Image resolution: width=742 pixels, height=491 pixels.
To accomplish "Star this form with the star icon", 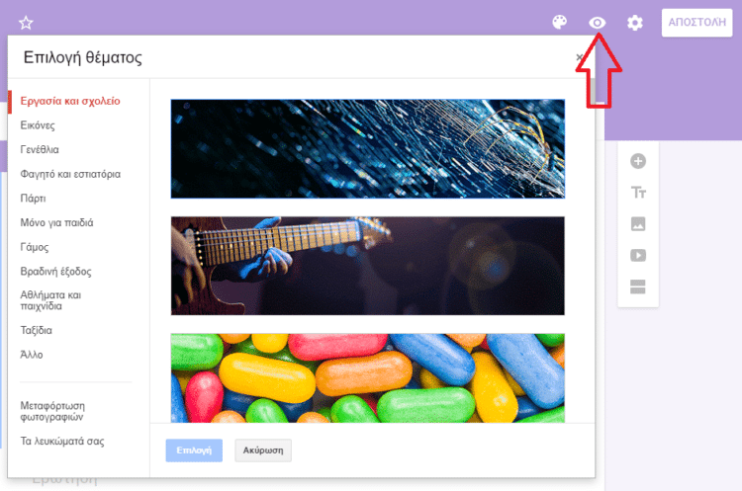I will pyautogui.click(x=26, y=23).
